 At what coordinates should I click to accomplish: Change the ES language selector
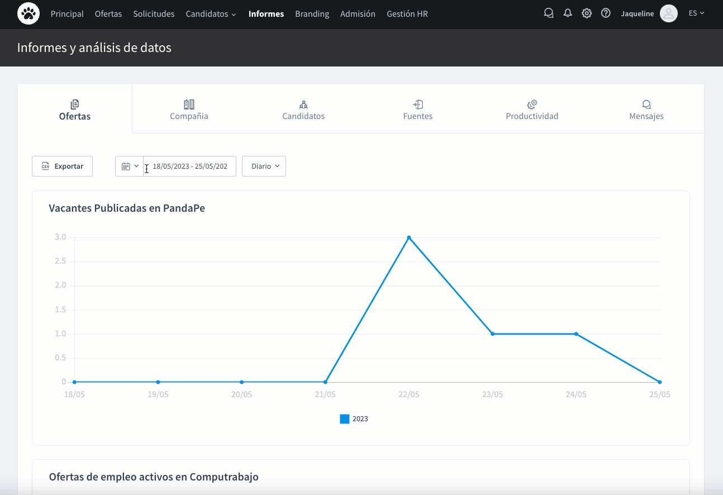[696, 13]
